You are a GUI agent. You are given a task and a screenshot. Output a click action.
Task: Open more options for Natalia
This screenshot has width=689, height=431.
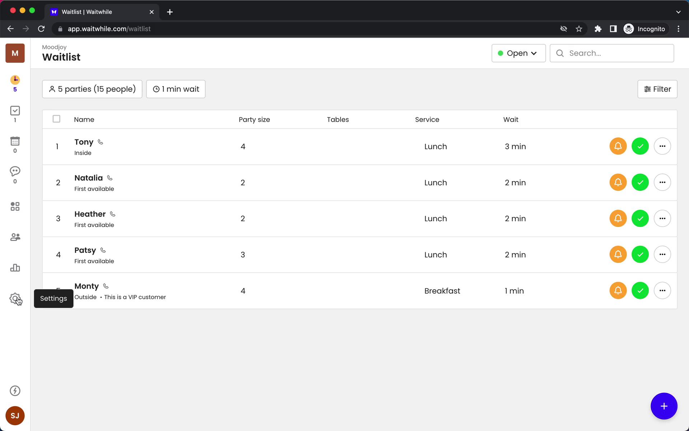(x=662, y=182)
